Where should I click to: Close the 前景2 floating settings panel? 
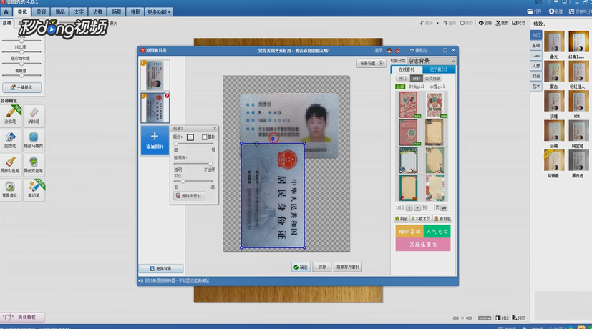(x=215, y=129)
